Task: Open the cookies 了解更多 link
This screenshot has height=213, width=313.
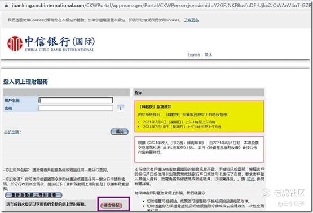Action: tap(191, 20)
